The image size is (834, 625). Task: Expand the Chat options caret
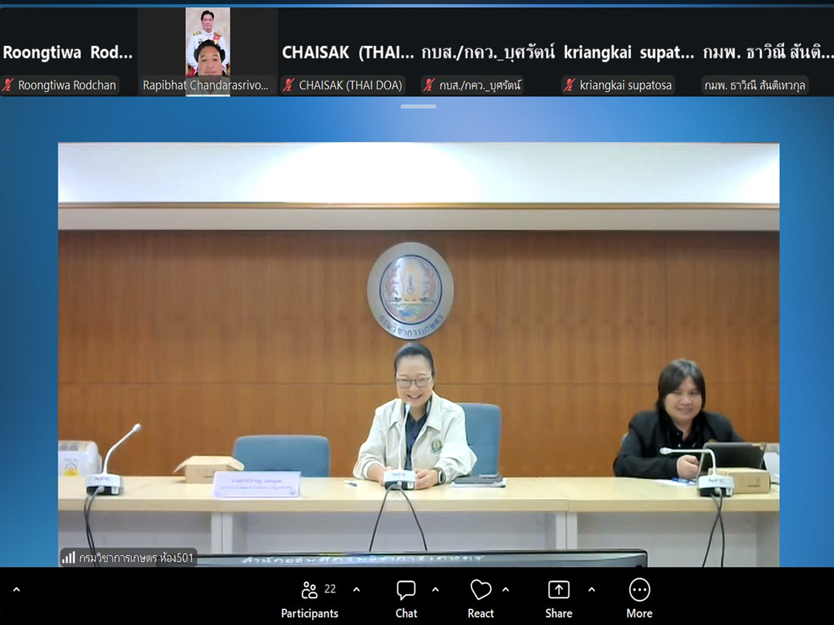tap(436, 589)
